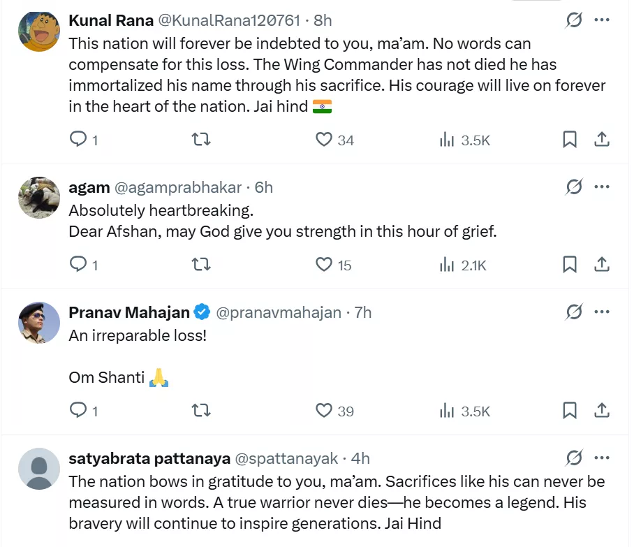The height and width of the screenshot is (547, 641).
Task: Open more options menu on agam's tweet
Action: [x=602, y=187]
